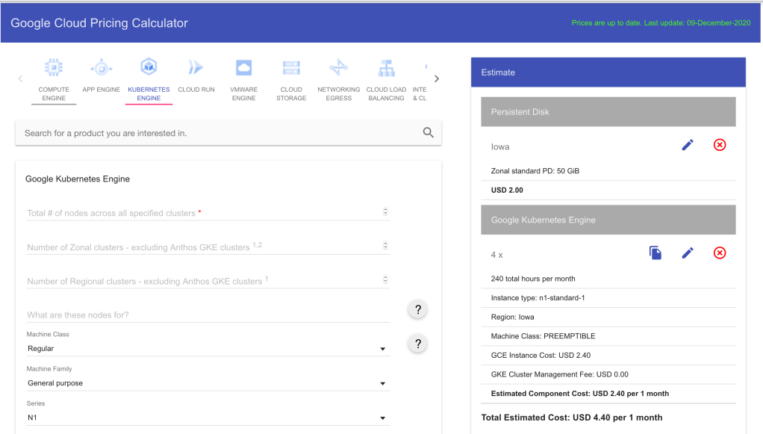Screen dimensions: 763x434
Task: Open the Cloud Storage product icon
Action: pos(291,69)
